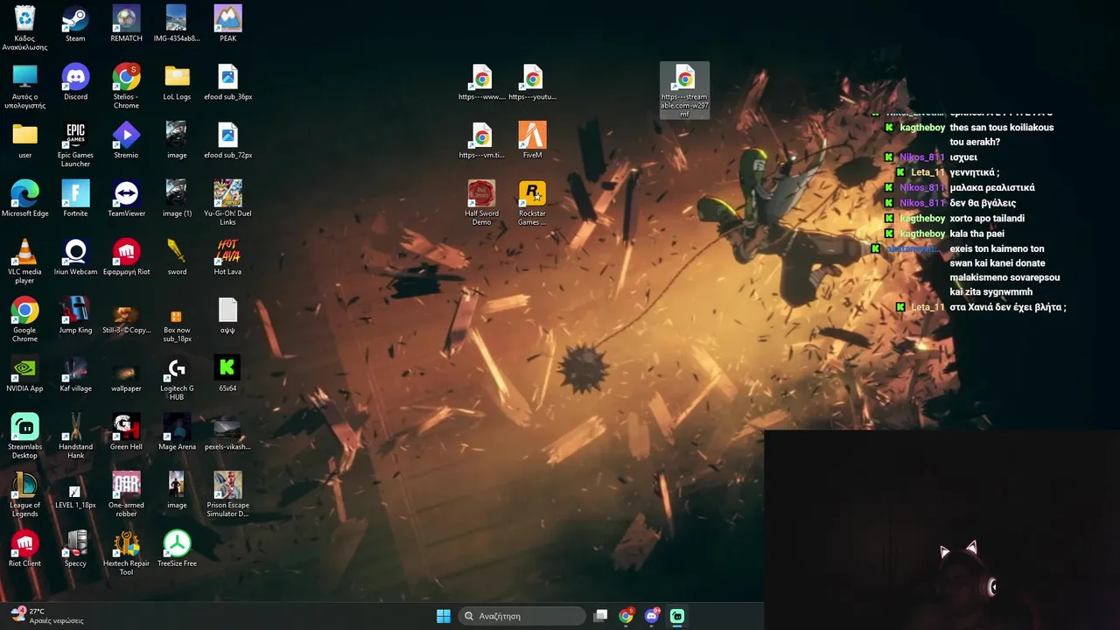Screen dimensions: 1120x630
Task: Select the Epic Games Launcher icon
Action: click(75, 144)
